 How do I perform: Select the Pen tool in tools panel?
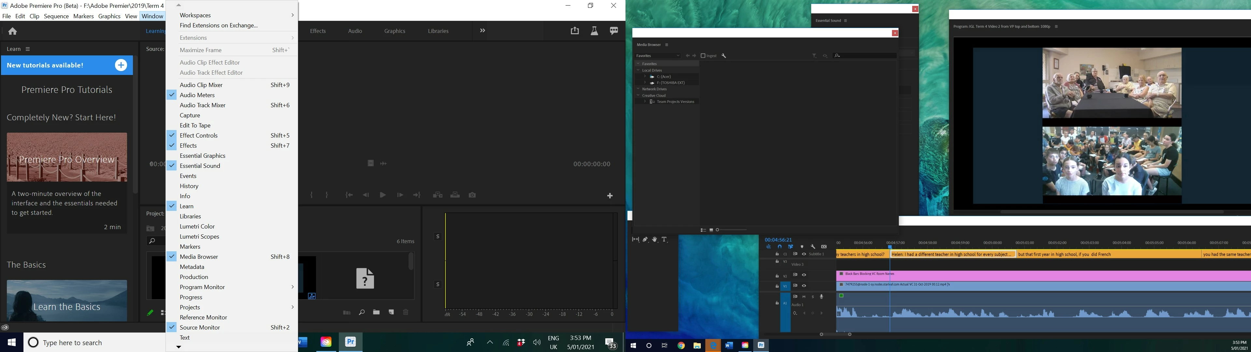point(645,240)
